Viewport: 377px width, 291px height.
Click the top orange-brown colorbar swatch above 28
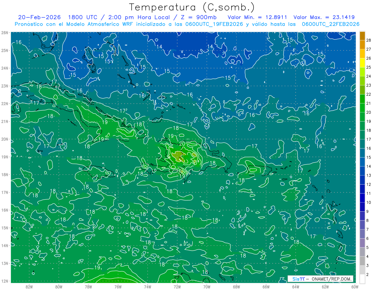coord(362,36)
